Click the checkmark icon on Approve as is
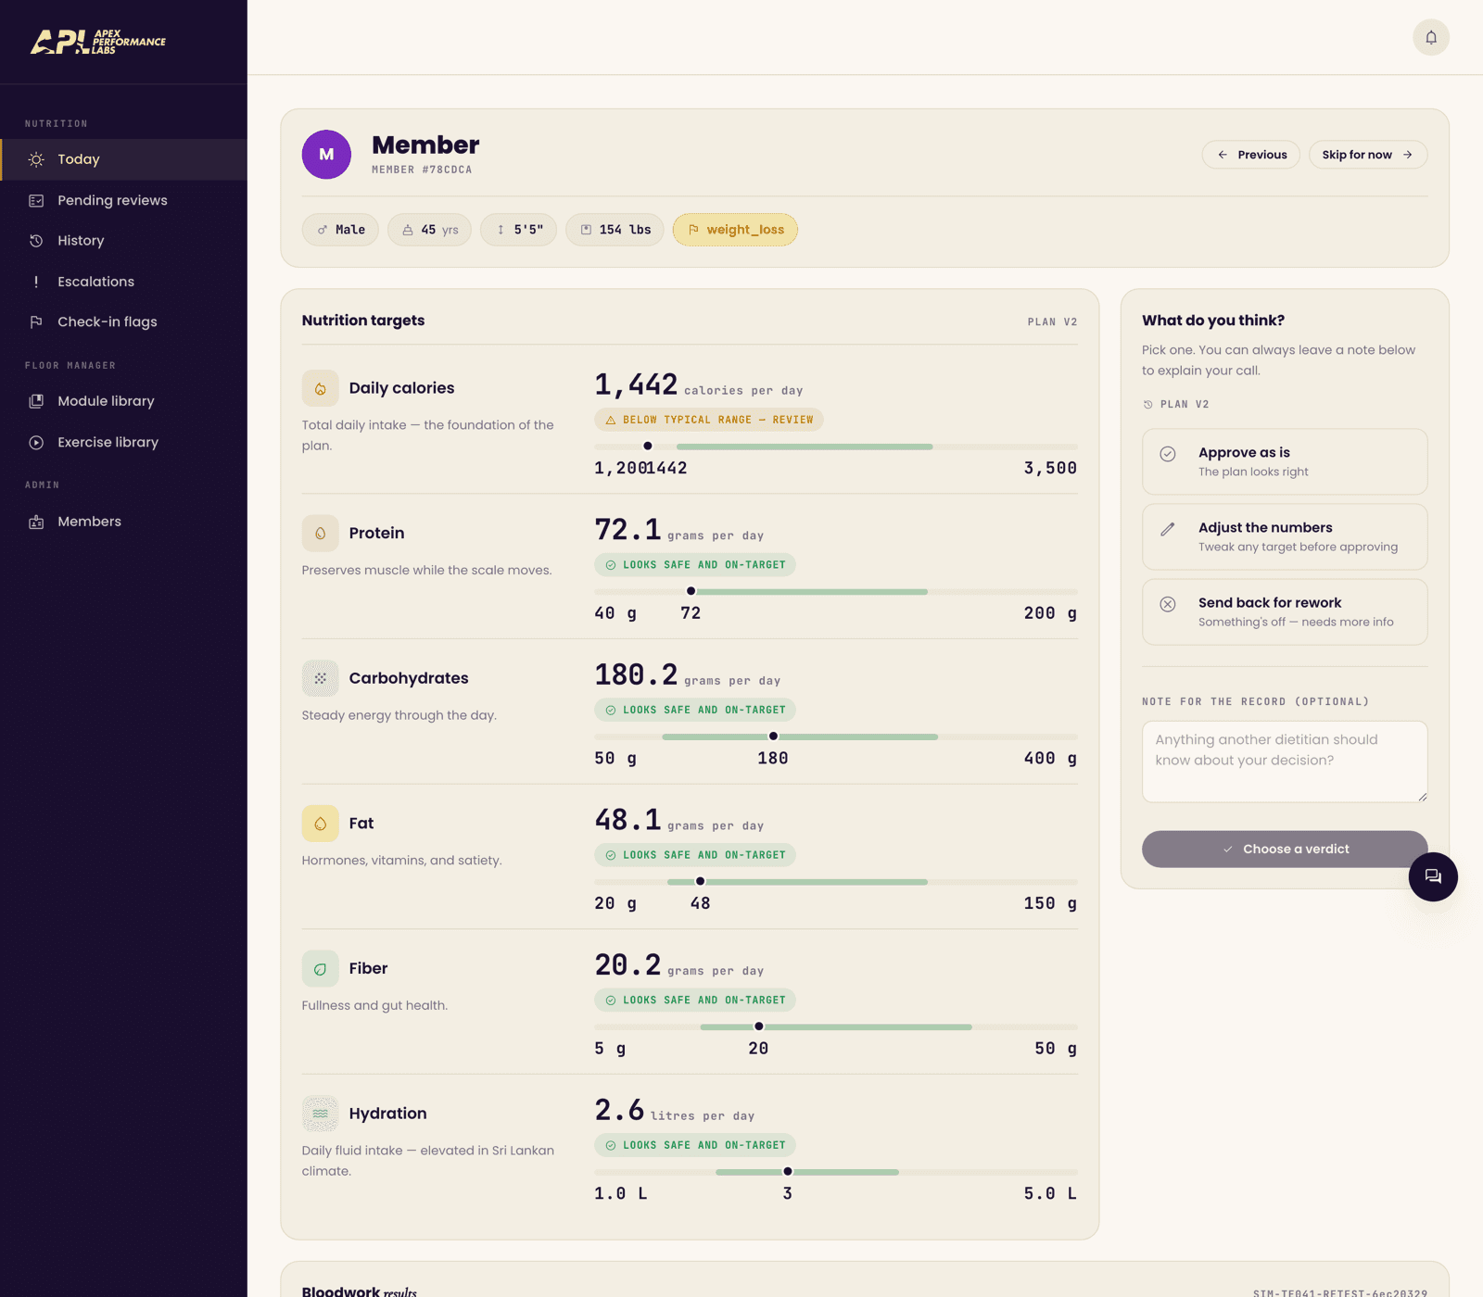This screenshot has height=1297, width=1483. pos(1168,454)
